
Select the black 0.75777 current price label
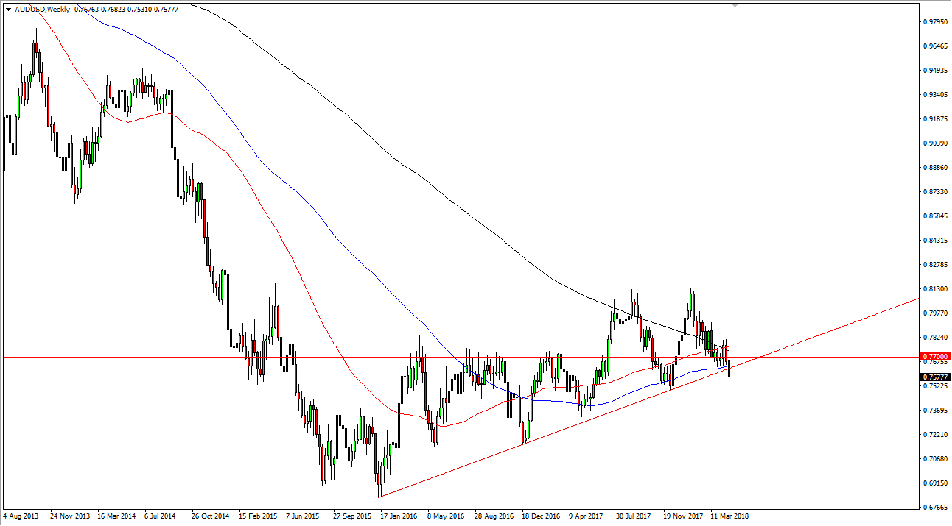coord(934,377)
